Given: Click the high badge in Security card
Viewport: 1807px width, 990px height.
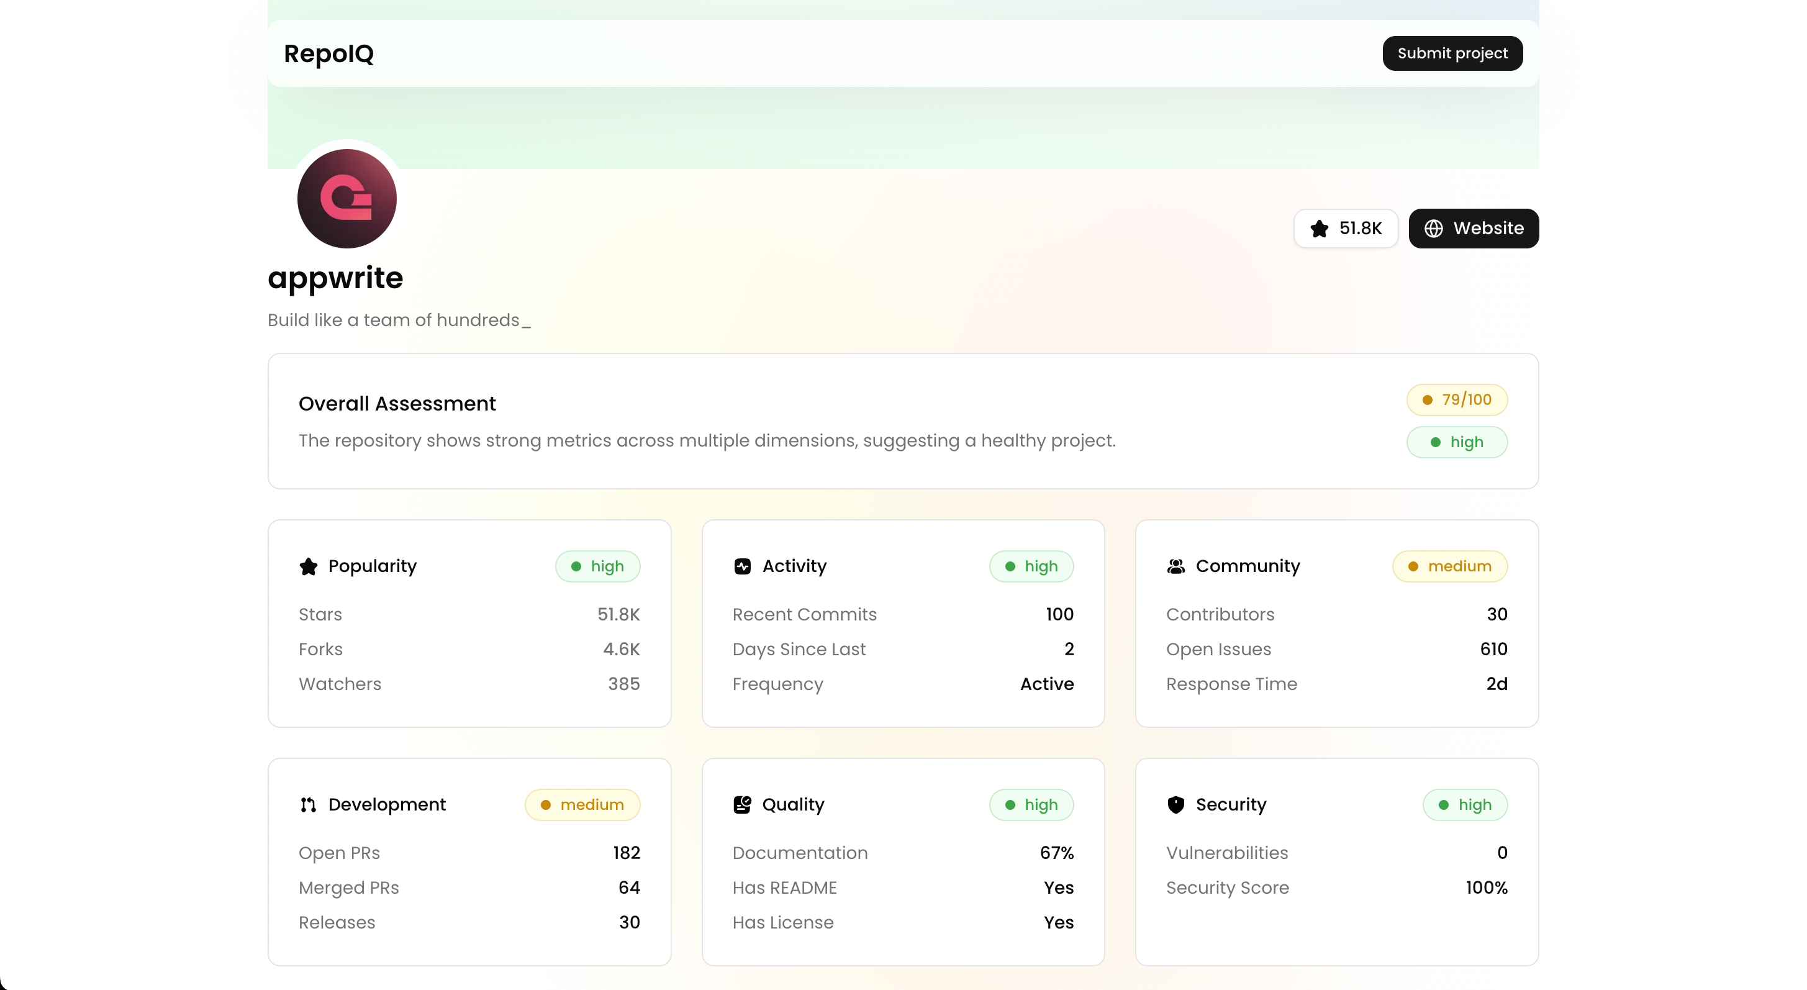Looking at the screenshot, I should (x=1465, y=805).
